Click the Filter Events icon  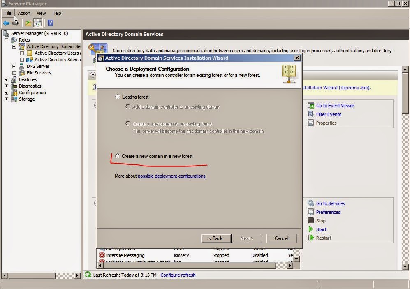click(x=311, y=114)
